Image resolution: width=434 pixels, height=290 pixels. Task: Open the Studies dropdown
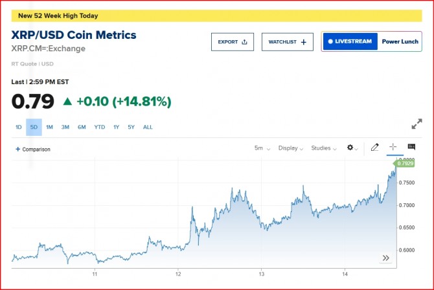coord(324,148)
